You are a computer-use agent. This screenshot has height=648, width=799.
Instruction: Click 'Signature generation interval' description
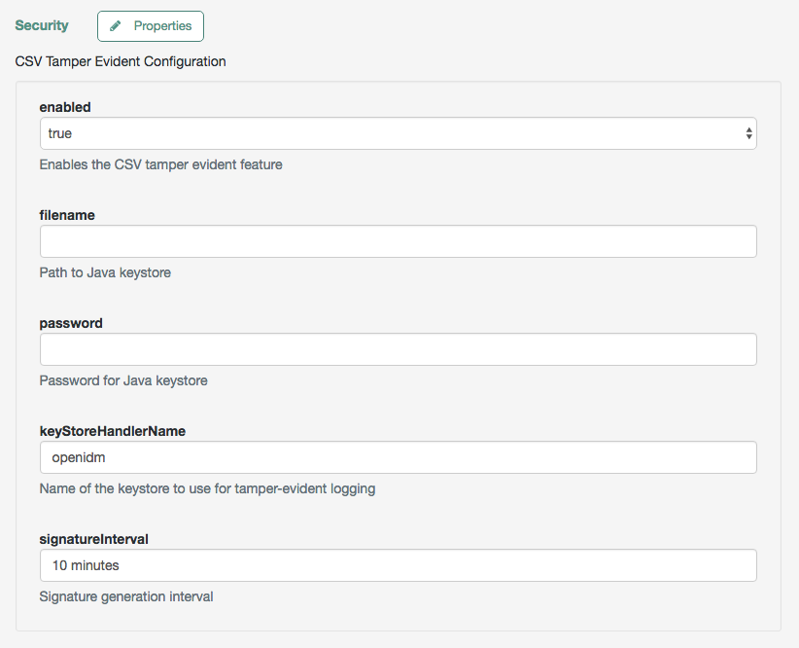(126, 596)
